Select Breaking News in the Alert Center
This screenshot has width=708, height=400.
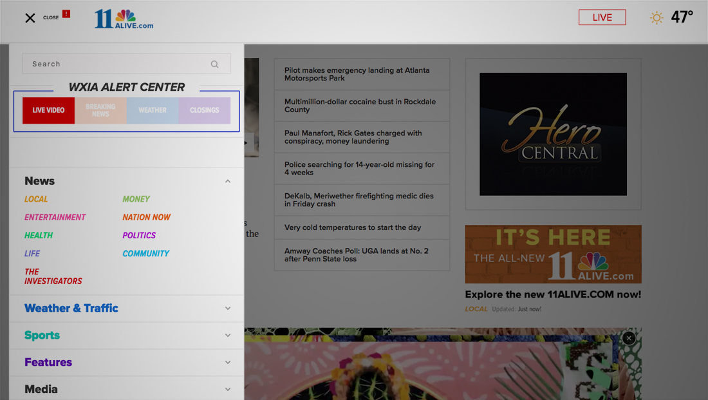pyautogui.click(x=100, y=110)
